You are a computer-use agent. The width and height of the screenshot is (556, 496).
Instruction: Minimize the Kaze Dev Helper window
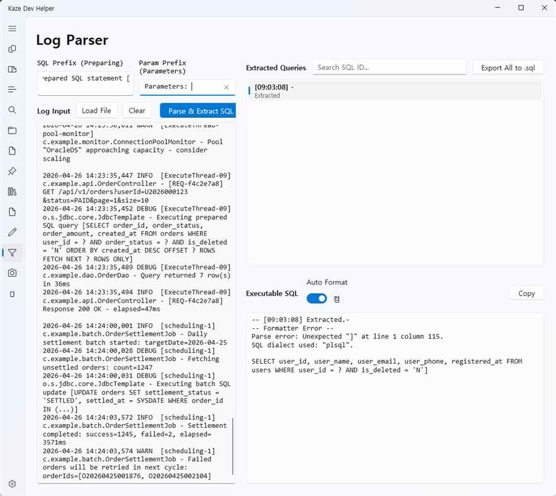point(498,8)
